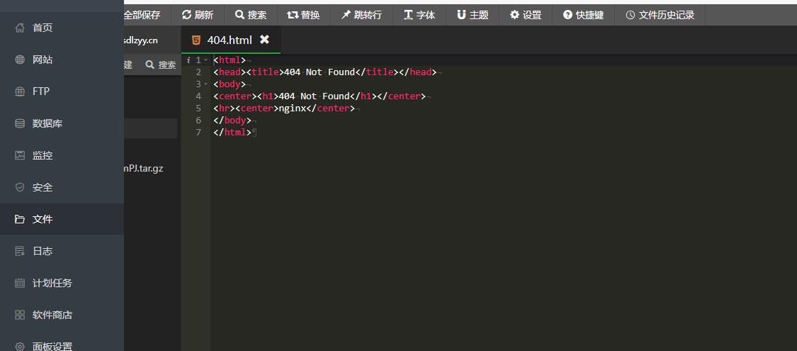Close the 404.html tab
797x351 pixels.
point(264,40)
